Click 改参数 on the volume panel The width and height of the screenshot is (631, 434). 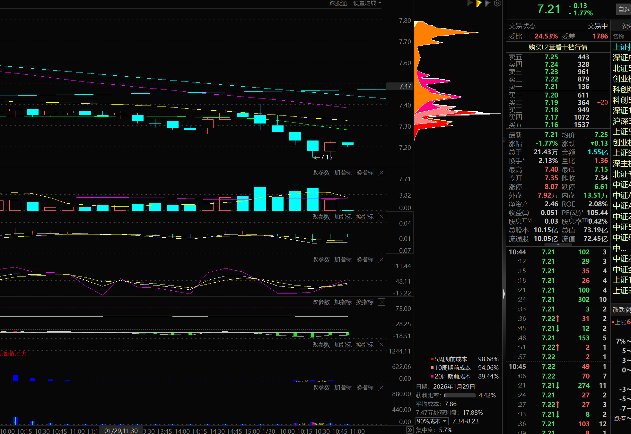coord(321,173)
